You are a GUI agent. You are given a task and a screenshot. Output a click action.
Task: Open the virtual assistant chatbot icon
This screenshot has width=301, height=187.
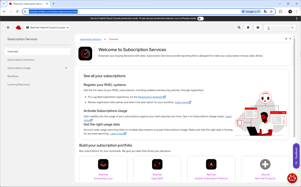tap(292, 178)
